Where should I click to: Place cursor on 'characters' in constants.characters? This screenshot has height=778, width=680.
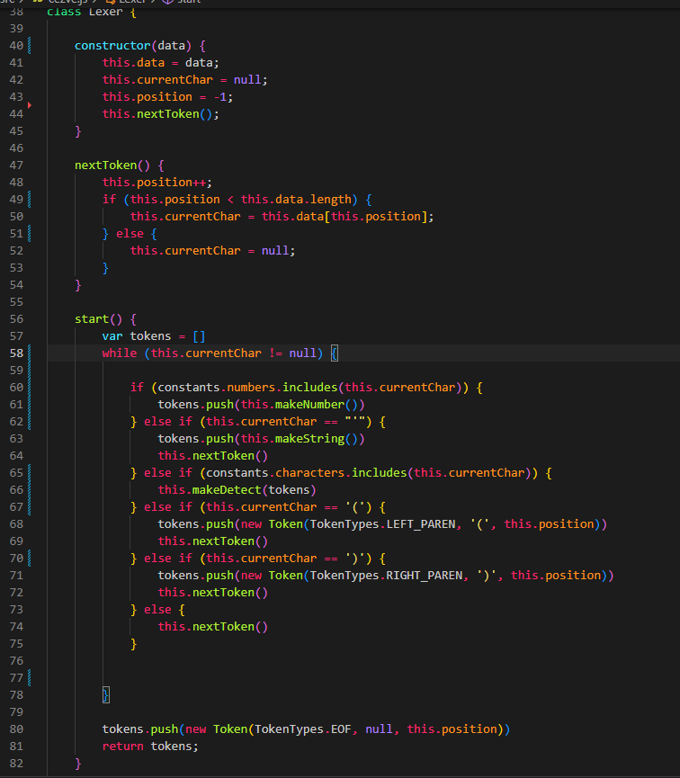pyautogui.click(x=309, y=473)
